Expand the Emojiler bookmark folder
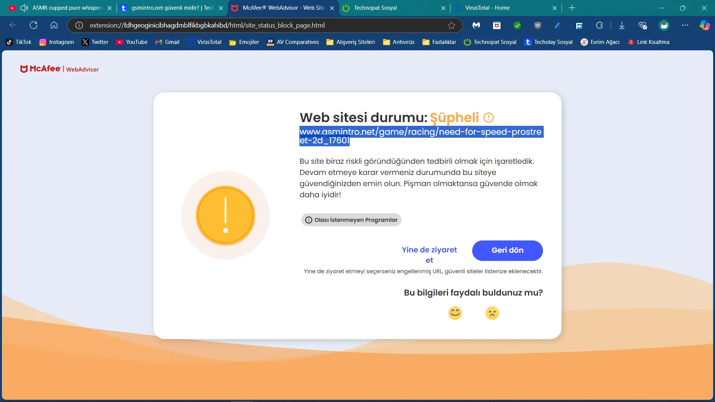Screen dimensions: 715x402 (x=244, y=42)
